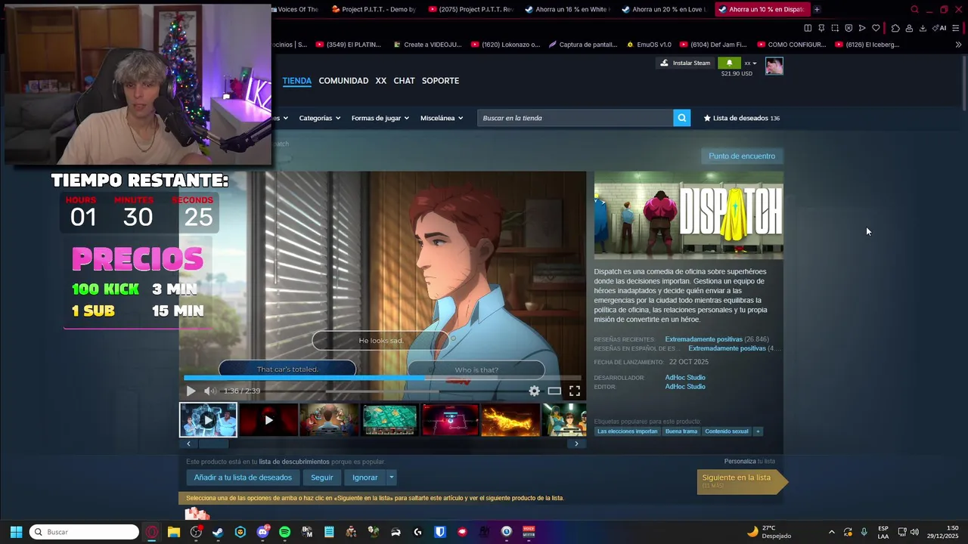The height and width of the screenshot is (544, 968).
Task: Mute the trailer volume speaker icon
Action: (209, 391)
